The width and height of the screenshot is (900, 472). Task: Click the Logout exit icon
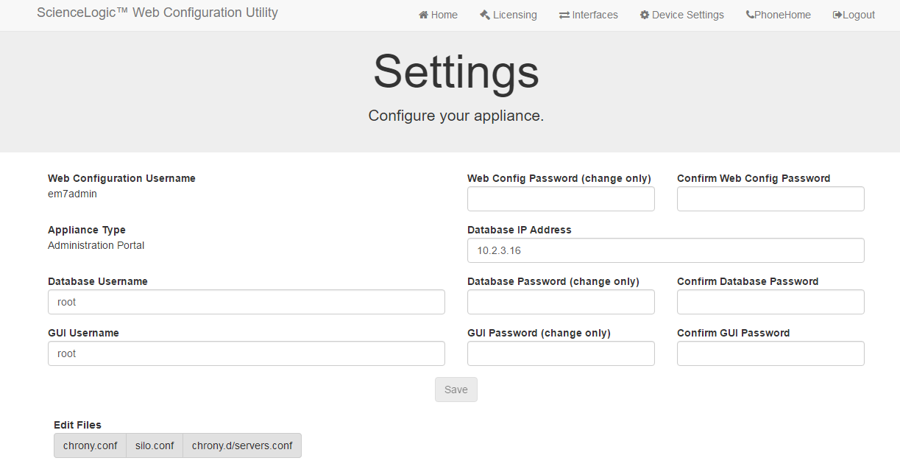pos(836,15)
